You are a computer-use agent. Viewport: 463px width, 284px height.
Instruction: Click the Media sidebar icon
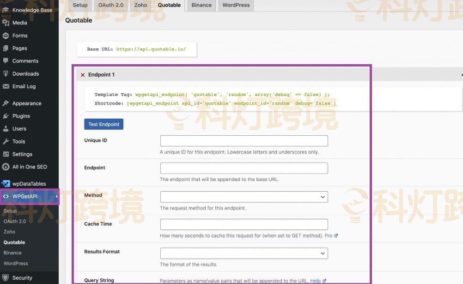(6, 23)
